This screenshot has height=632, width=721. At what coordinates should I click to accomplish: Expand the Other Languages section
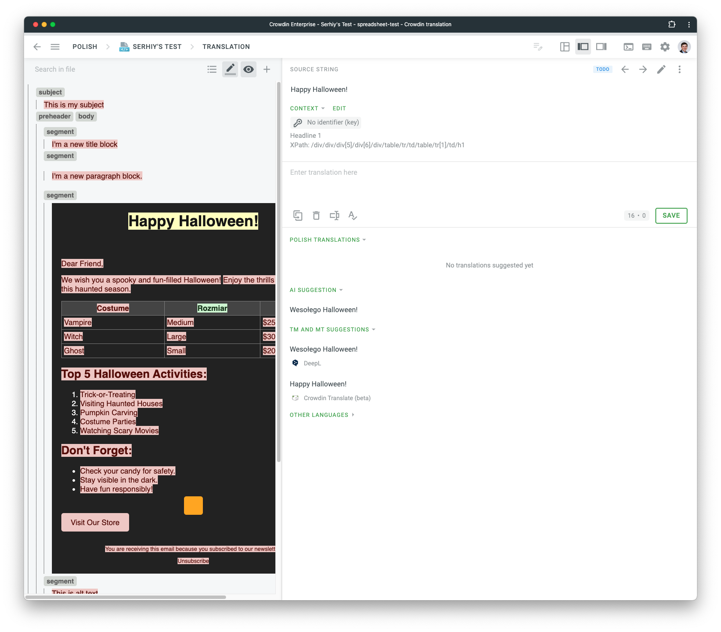click(322, 415)
